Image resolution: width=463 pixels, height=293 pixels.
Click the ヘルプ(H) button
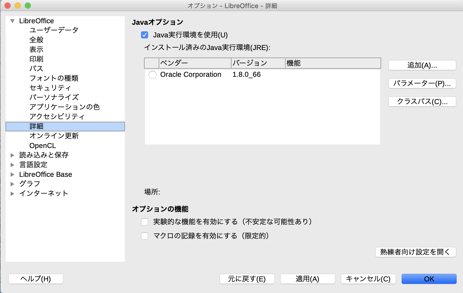tap(36, 279)
